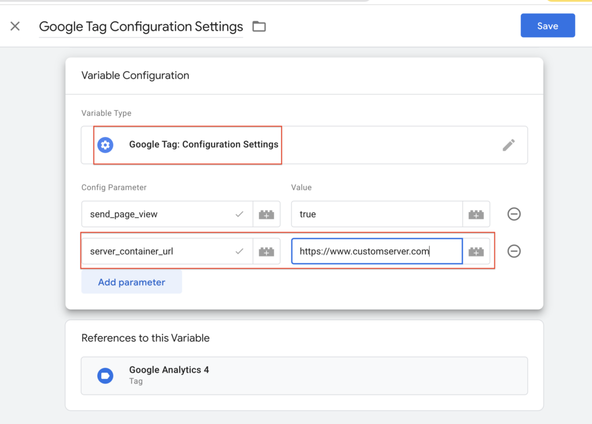Image resolution: width=592 pixels, height=424 pixels.
Task: Open the folder icon beside the title
Action: [x=259, y=27]
